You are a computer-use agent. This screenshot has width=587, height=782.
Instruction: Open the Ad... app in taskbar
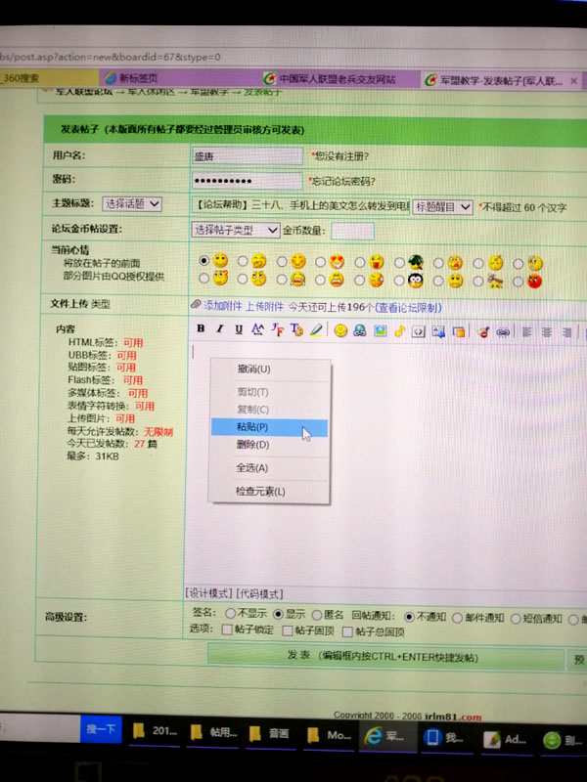[505, 739]
